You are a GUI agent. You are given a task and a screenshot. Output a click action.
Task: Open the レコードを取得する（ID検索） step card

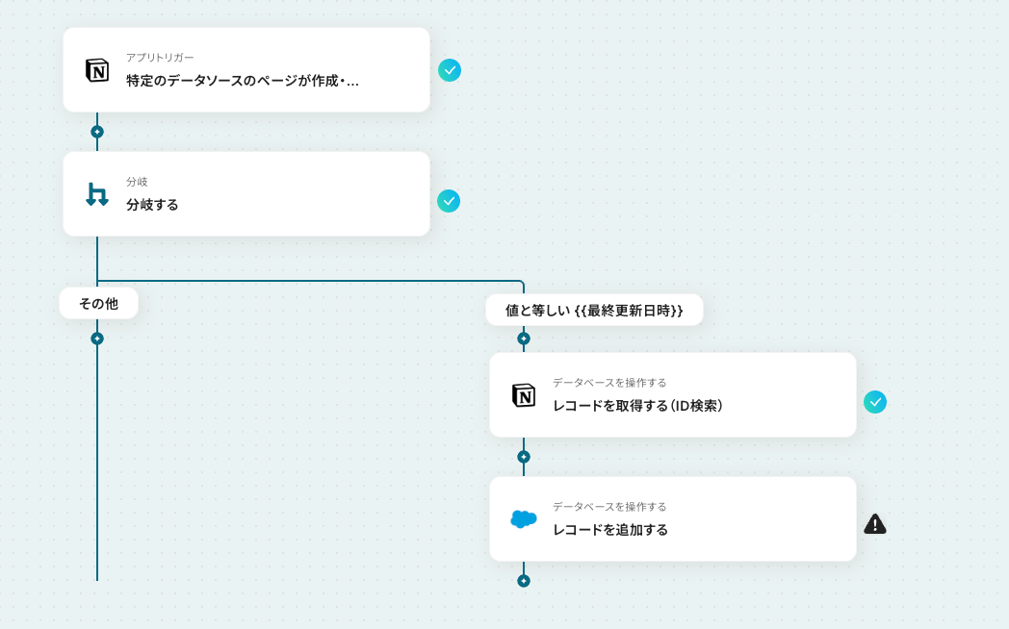click(x=672, y=395)
